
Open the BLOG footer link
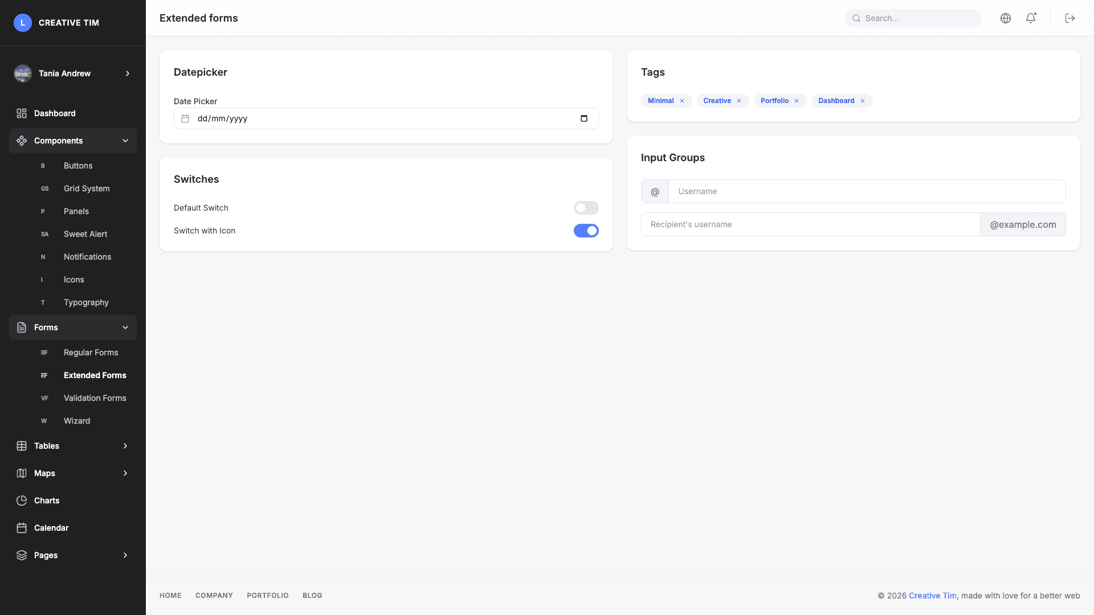pos(312,595)
